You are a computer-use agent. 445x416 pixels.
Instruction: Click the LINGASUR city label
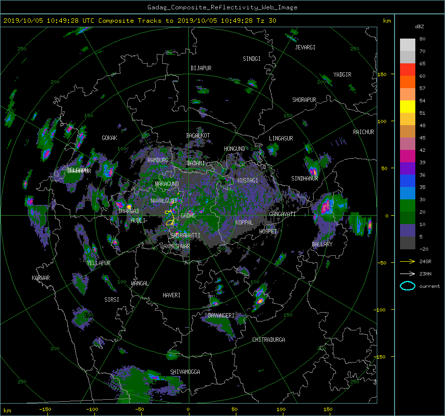pos(281,139)
